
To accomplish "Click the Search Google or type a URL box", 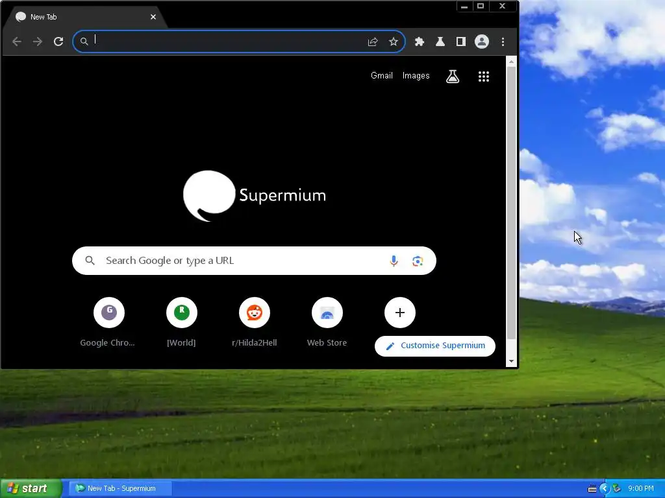I will coord(254,261).
